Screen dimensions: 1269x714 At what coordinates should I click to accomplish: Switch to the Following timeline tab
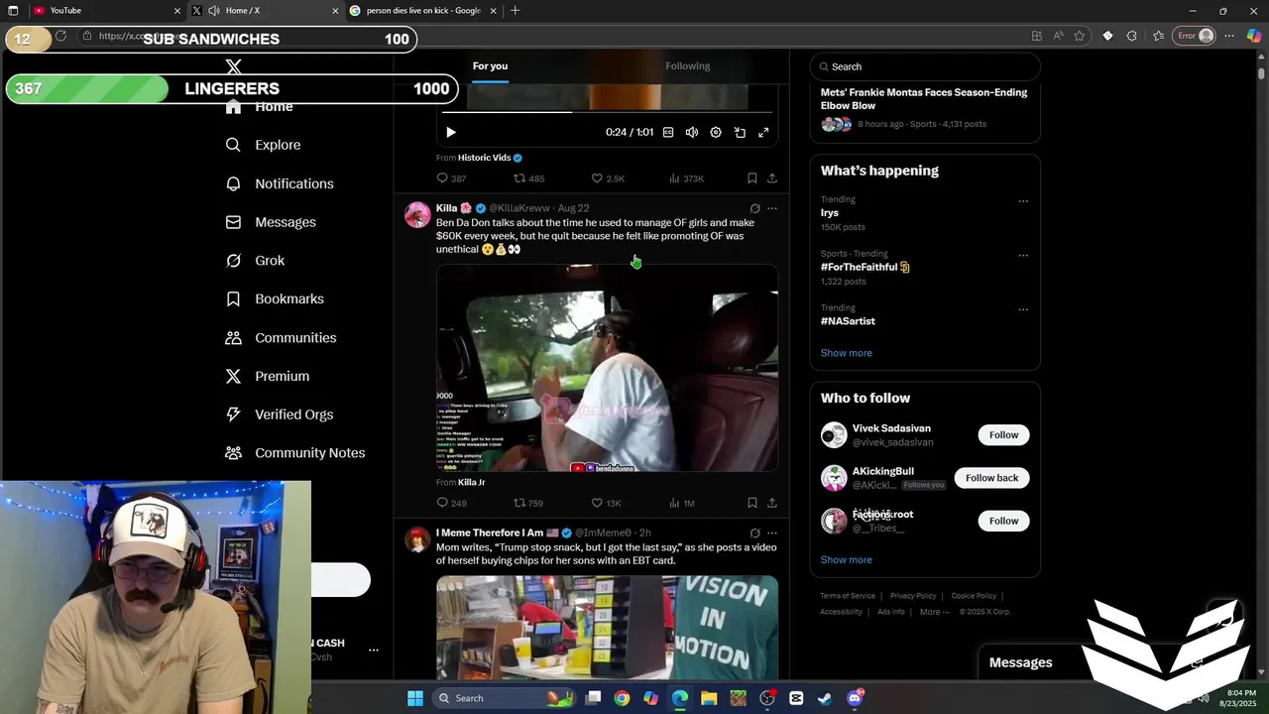pos(688,66)
